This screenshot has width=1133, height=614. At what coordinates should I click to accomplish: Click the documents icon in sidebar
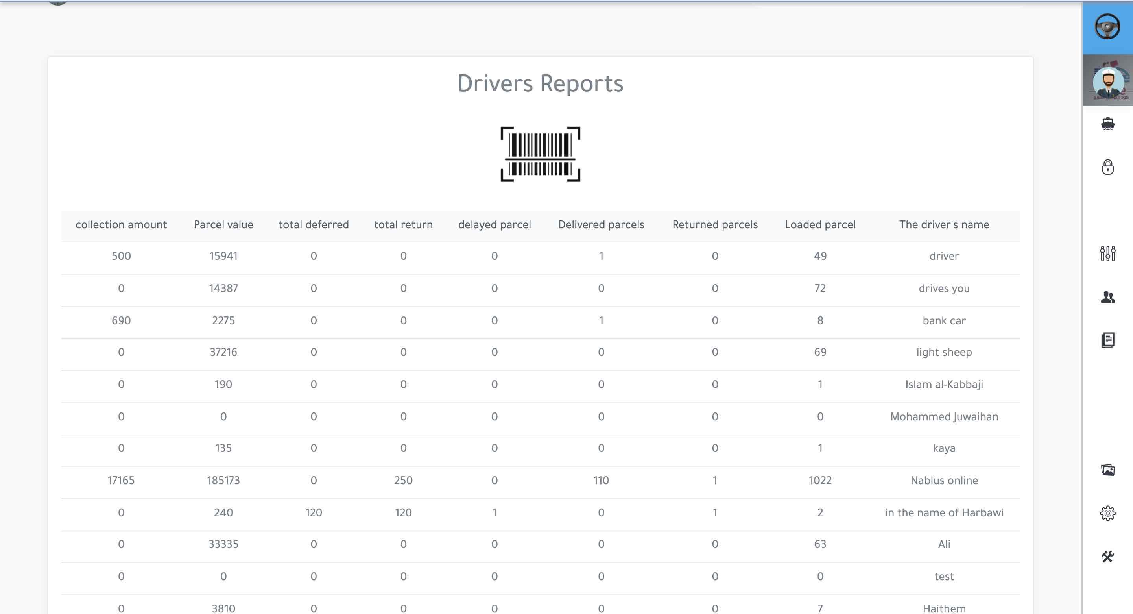coord(1107,340)
